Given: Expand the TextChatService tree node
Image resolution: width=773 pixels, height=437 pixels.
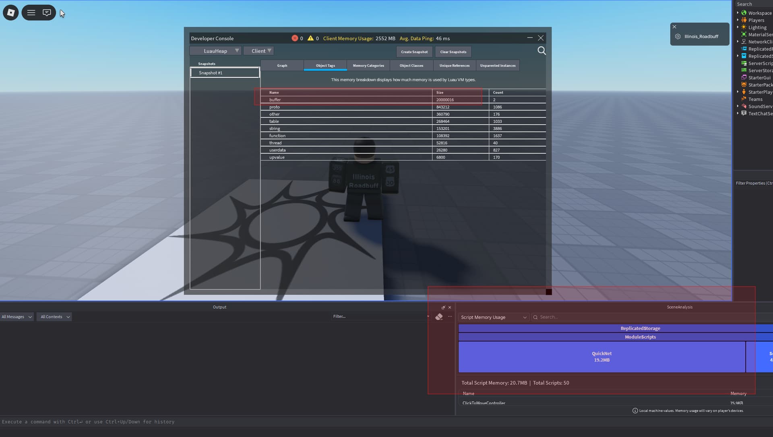Looking at the screenshot, I should coord(738,113).
